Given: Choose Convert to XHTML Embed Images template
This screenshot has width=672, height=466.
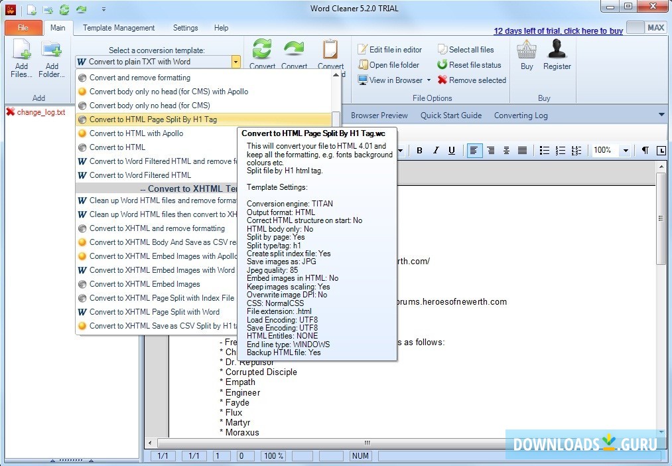Looking at the screenshot, I should (157, 284).
